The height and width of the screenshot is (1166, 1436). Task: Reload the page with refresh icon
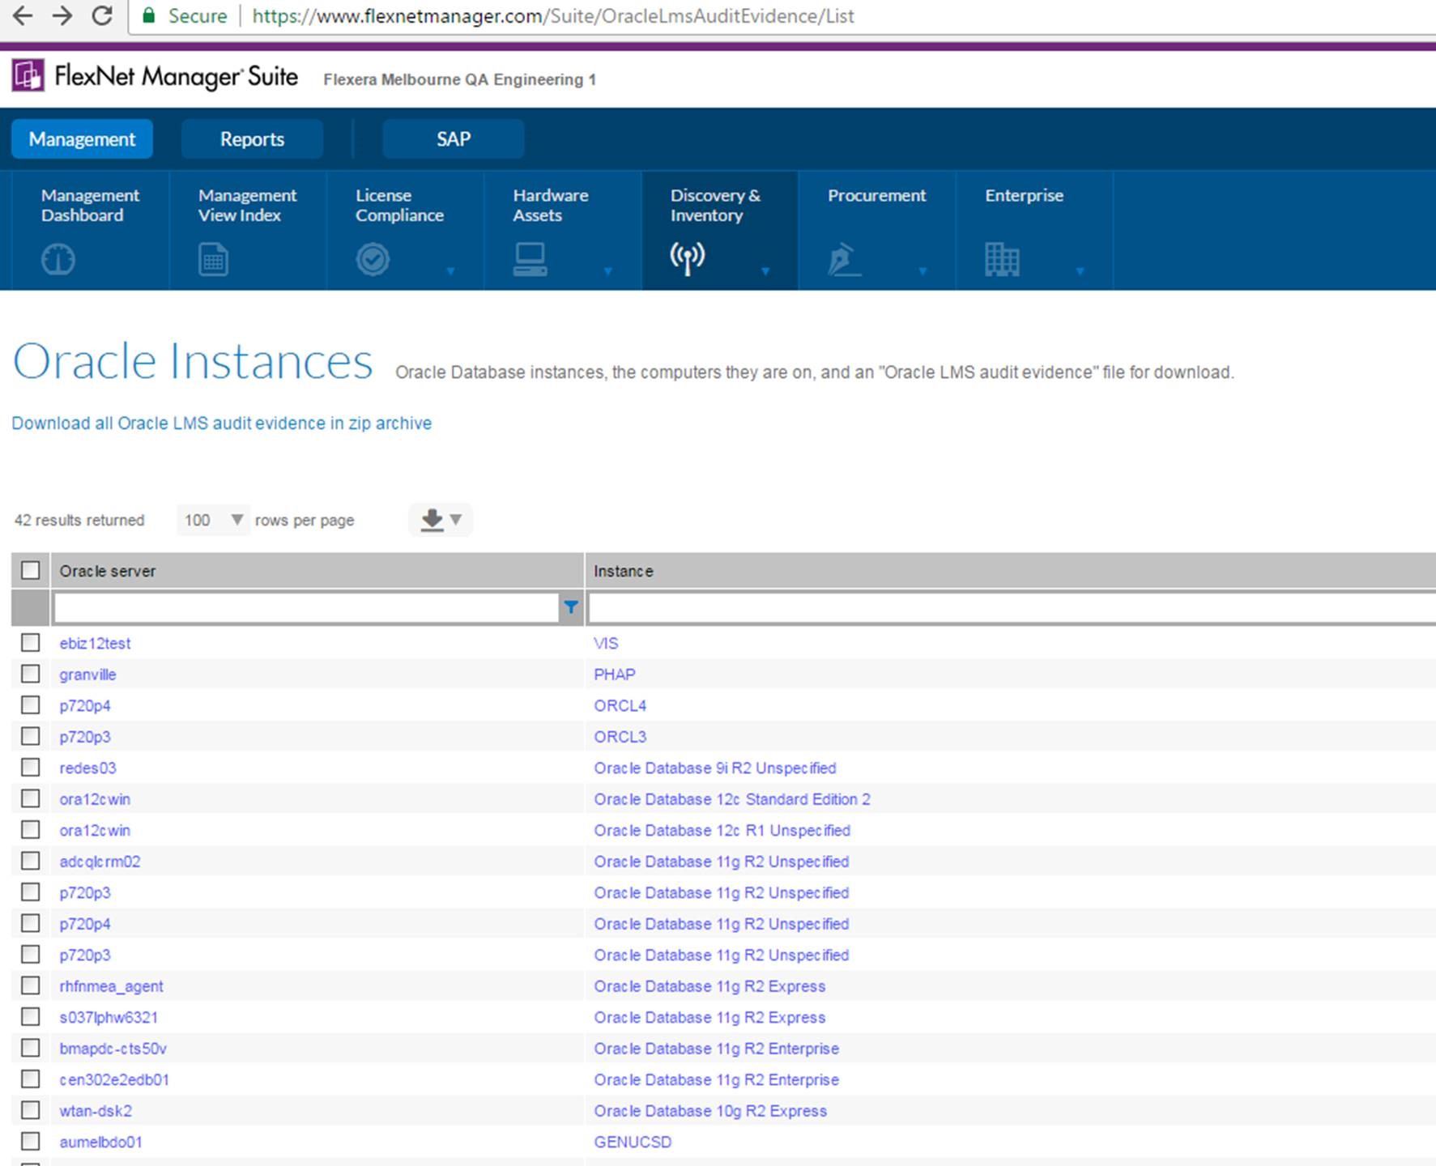(102, 15)
